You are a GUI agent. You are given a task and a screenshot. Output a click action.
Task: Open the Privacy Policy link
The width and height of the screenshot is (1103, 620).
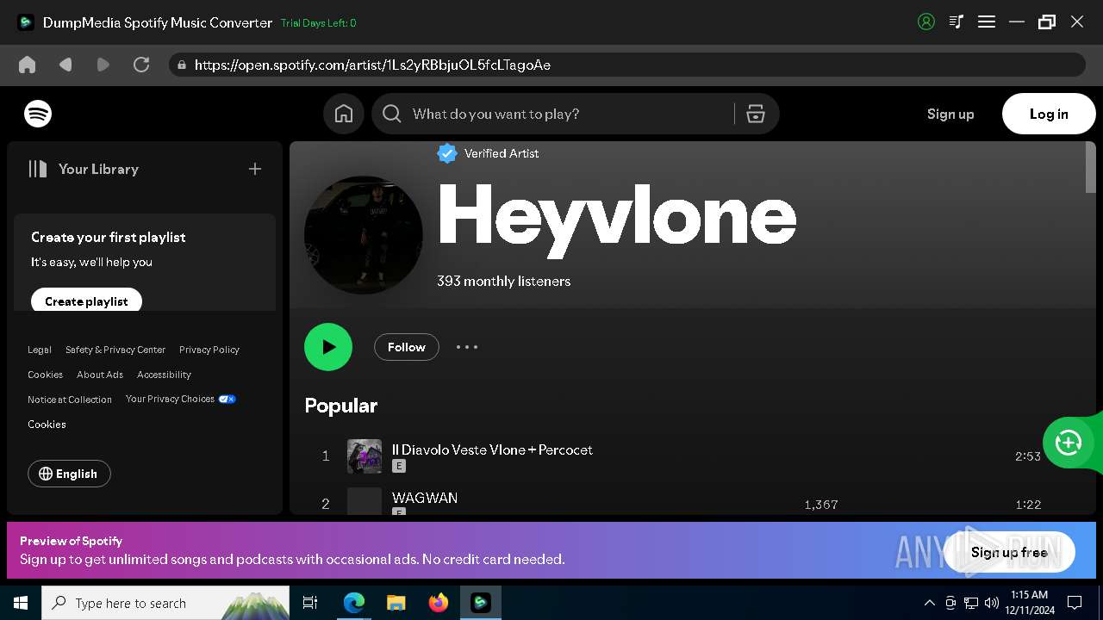pyautogui.click(x=209, y=350)
